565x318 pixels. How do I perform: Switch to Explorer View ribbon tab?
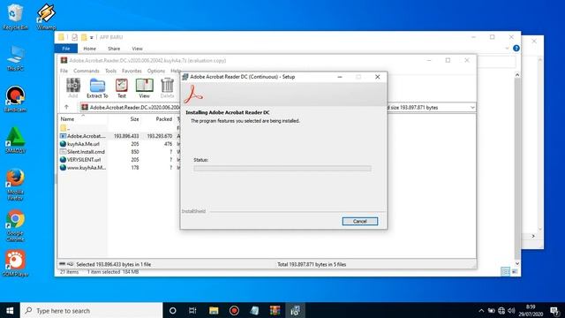[138, 49]
